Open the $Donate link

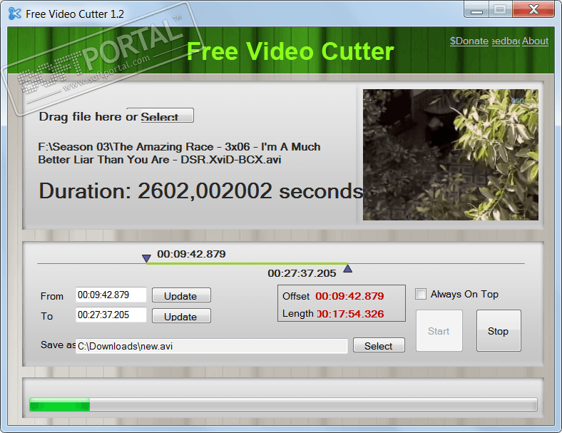click(469, 41)
